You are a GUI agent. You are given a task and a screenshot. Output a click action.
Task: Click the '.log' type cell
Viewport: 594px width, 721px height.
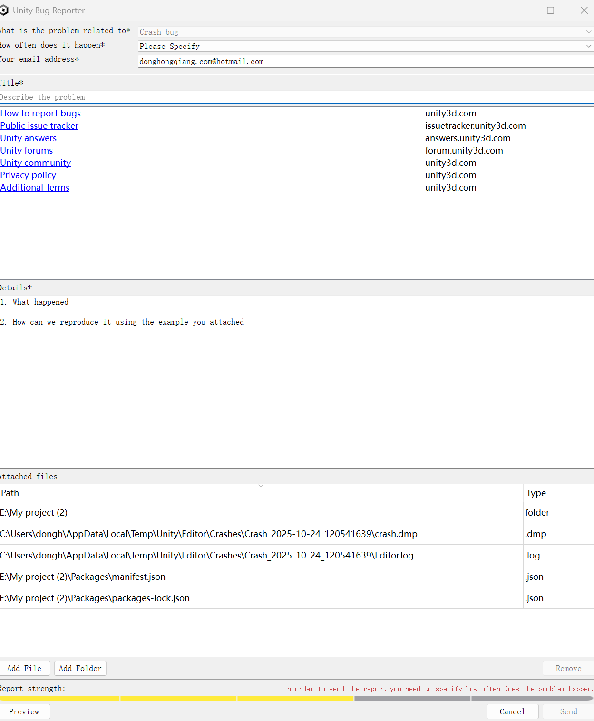pos(559,555)
